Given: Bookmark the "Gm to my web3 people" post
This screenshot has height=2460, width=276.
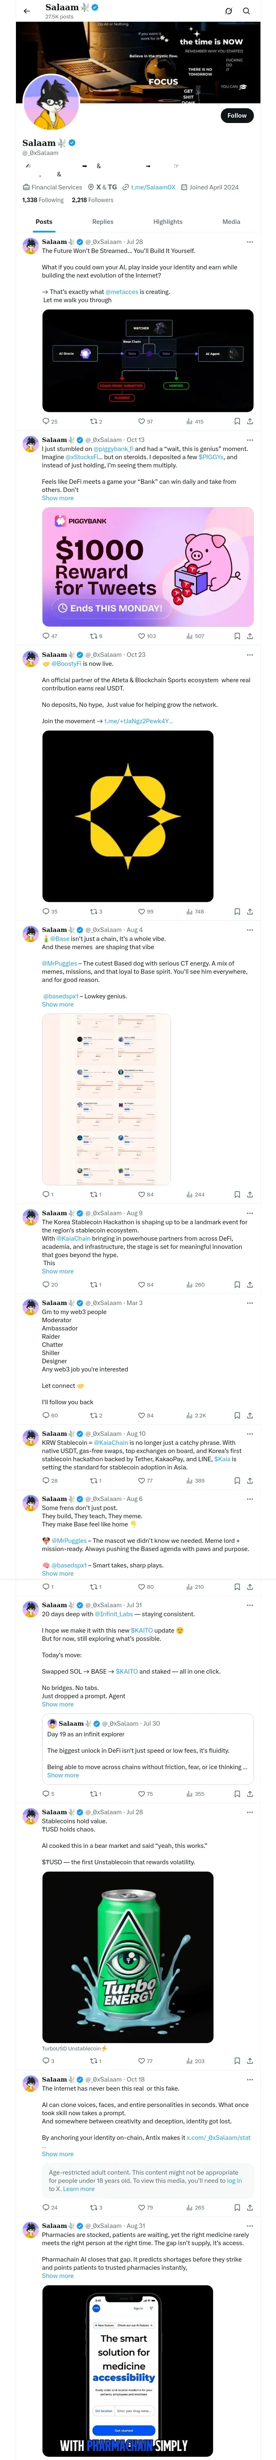Looking at the screenshot, I should [237, 1416].
